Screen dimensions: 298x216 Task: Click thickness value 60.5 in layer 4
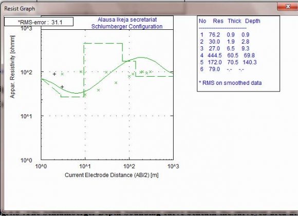(233, 56)
